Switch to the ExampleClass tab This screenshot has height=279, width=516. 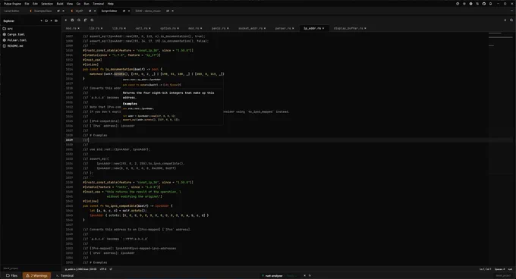(42, 11)
